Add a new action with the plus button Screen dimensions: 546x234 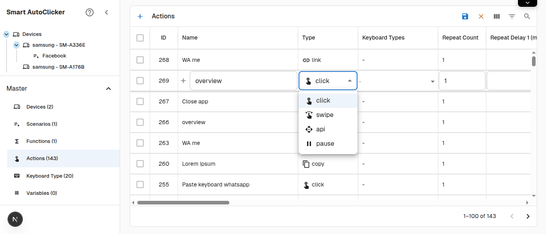click(x=140, y=16)
